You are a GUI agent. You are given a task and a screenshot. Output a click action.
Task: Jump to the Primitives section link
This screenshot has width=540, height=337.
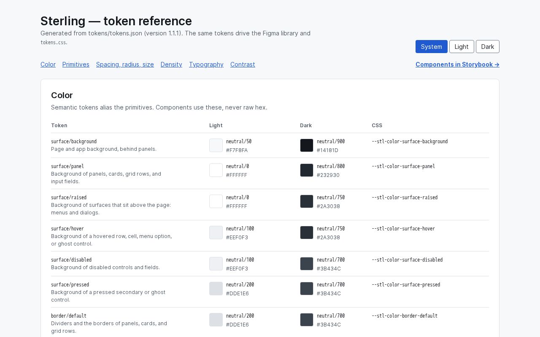(x=76, y=64)
